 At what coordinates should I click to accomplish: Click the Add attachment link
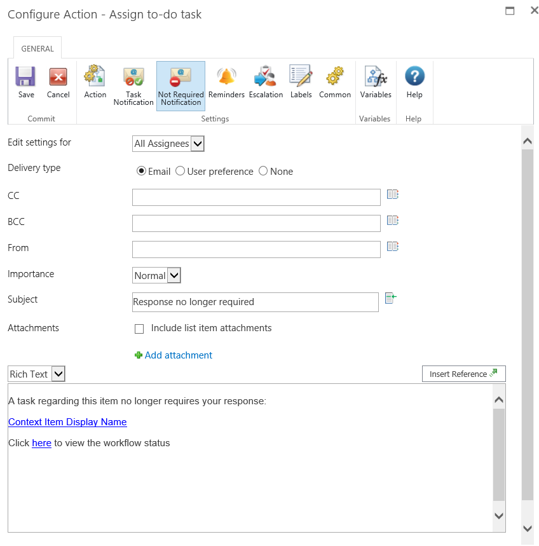pos(178,355)
